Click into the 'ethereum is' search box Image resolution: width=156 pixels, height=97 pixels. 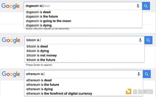tap(80, 74)
